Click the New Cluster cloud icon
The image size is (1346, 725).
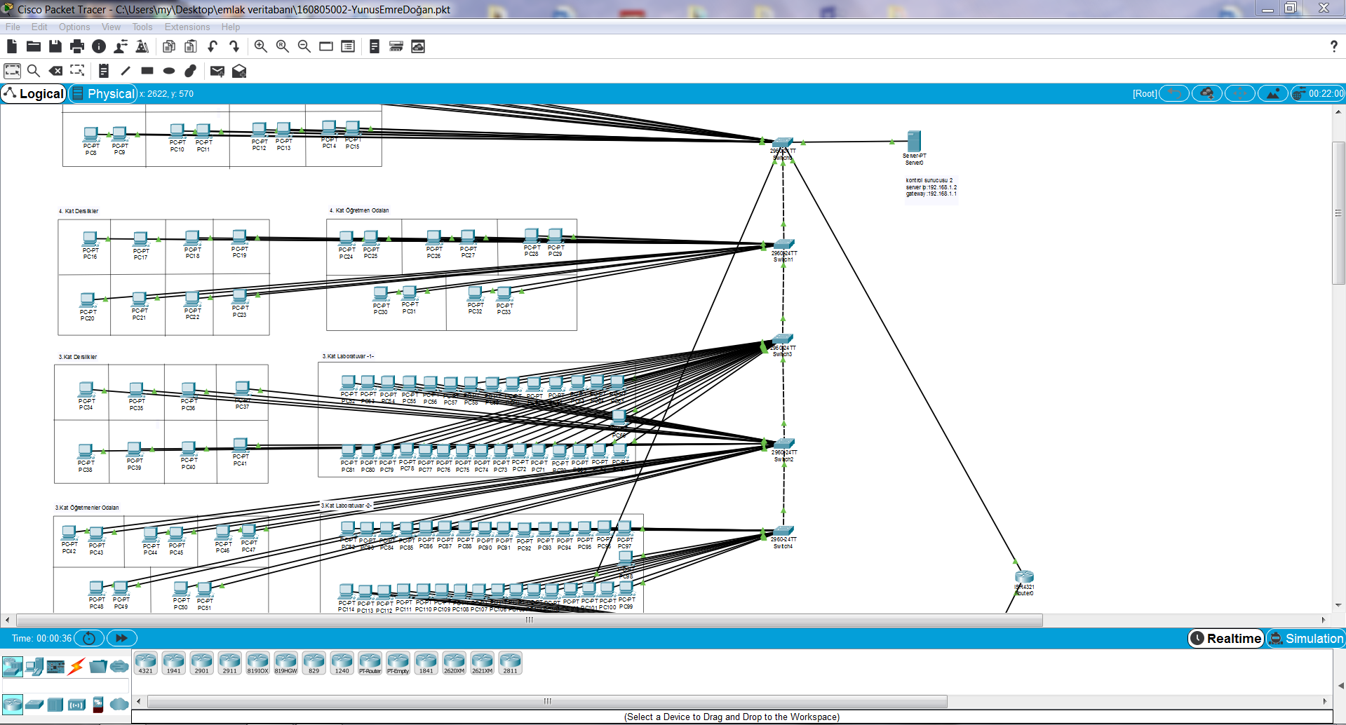click(x=1207, y=93)
